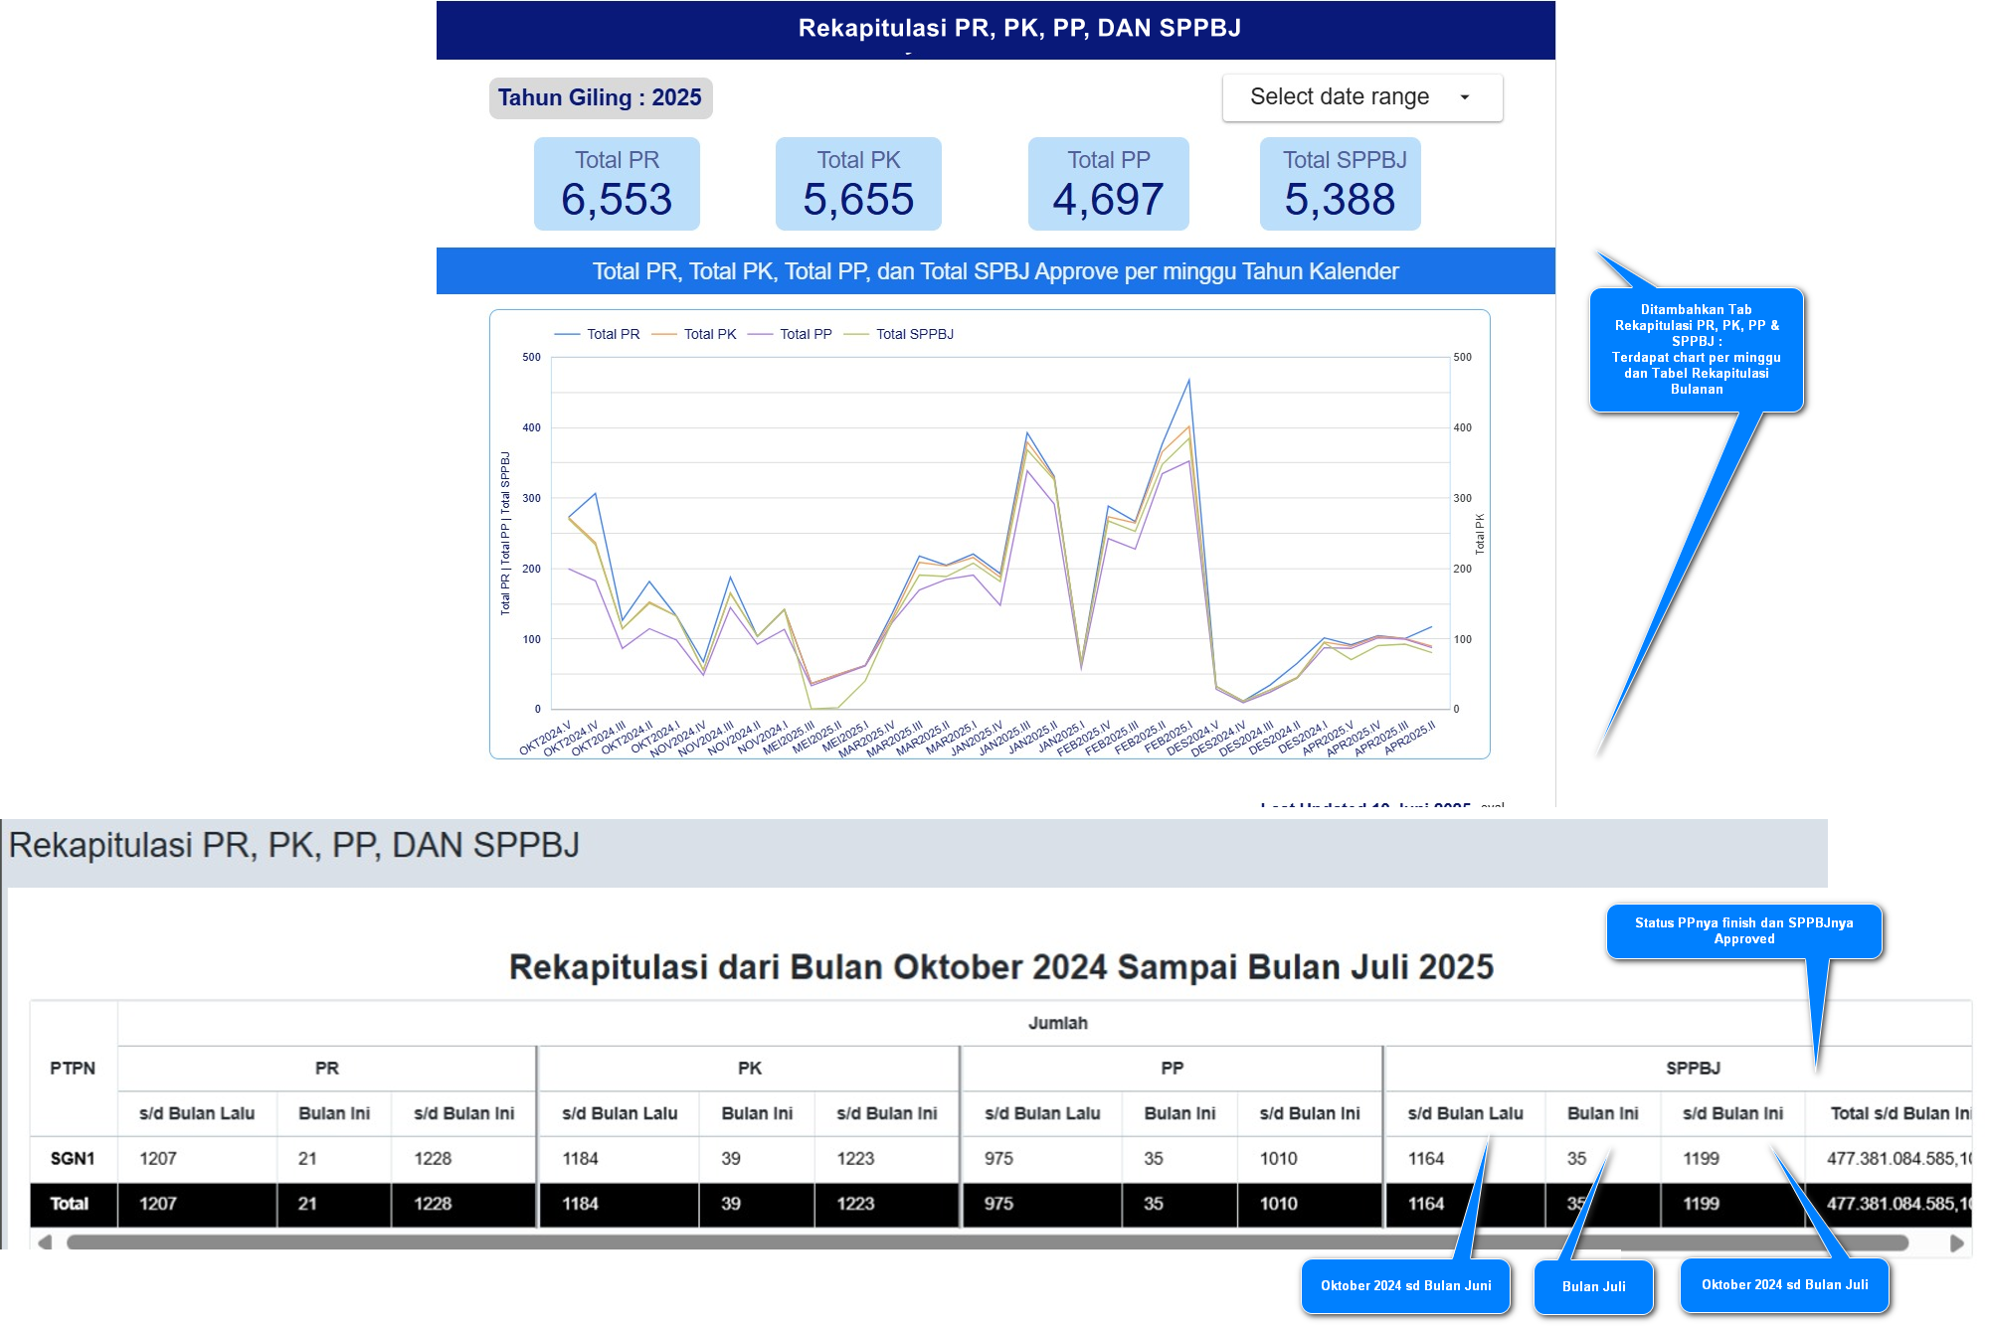Click the PTPN column header
This screenshot has height=1329, width=1989.
[73, 1068]
